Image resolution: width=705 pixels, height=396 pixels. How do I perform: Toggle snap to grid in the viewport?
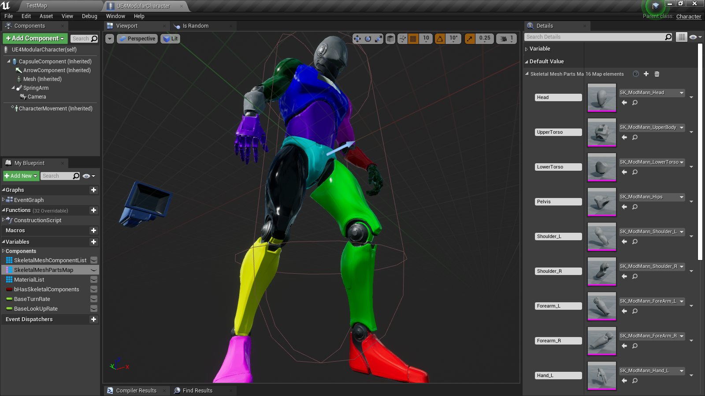pos(413,39)
